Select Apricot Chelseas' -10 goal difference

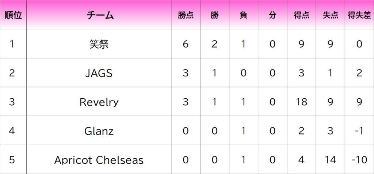point(359,160)
